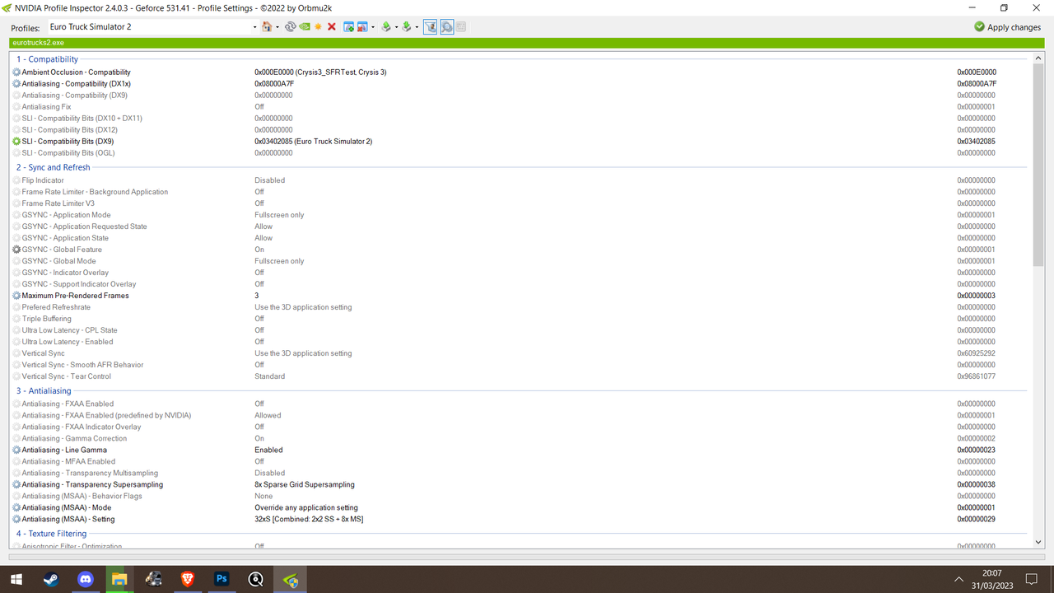Open Photoshop from the taskbar
The height and width of the screenshot is (593, 1054).
click(222, 579)
